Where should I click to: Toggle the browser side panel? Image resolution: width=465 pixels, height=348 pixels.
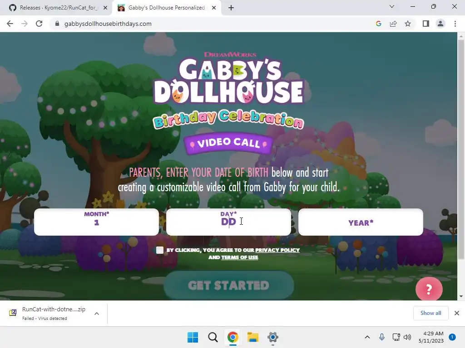tap(426, 24)
